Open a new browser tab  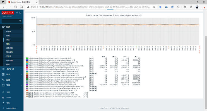[41, 2]
